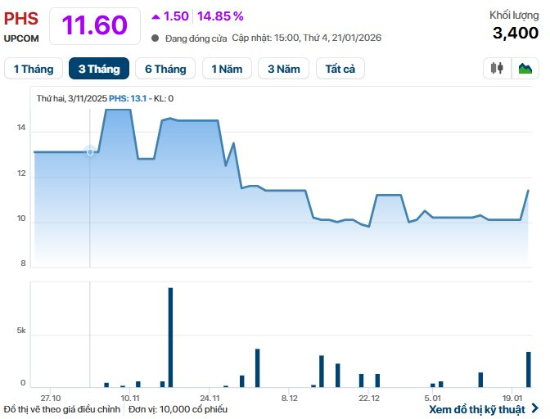Select the 1 Tháng time range
This screenshot has width=550, height=419.
(34, 69)
